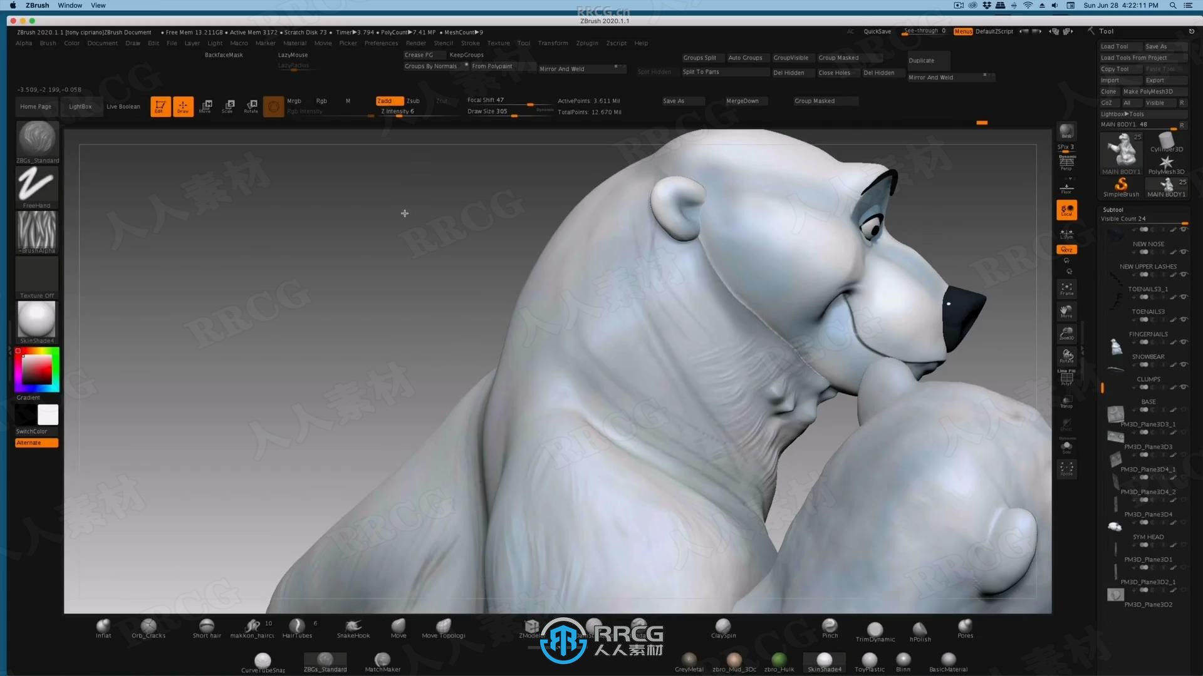1203x676 pixels.
Task: Click the QuickSave button
Action: [x=877, y=31]
